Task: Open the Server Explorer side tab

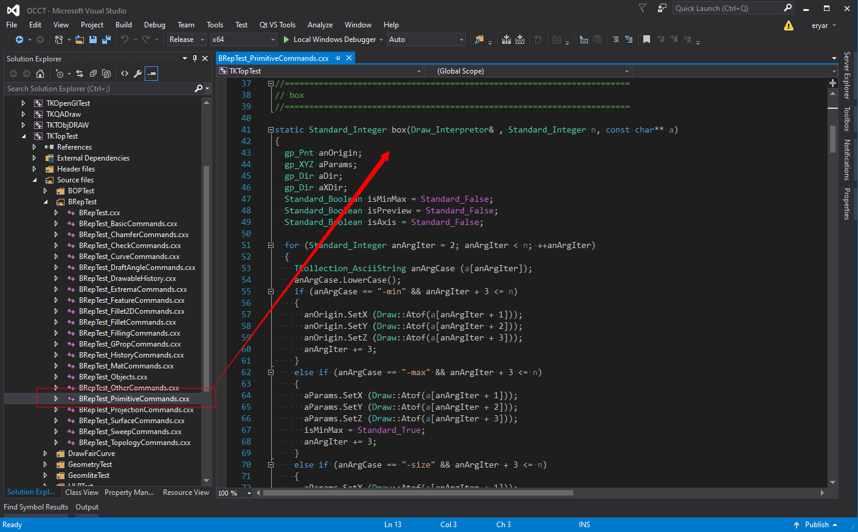Action: pyautogui.click(x=846, y=75)
